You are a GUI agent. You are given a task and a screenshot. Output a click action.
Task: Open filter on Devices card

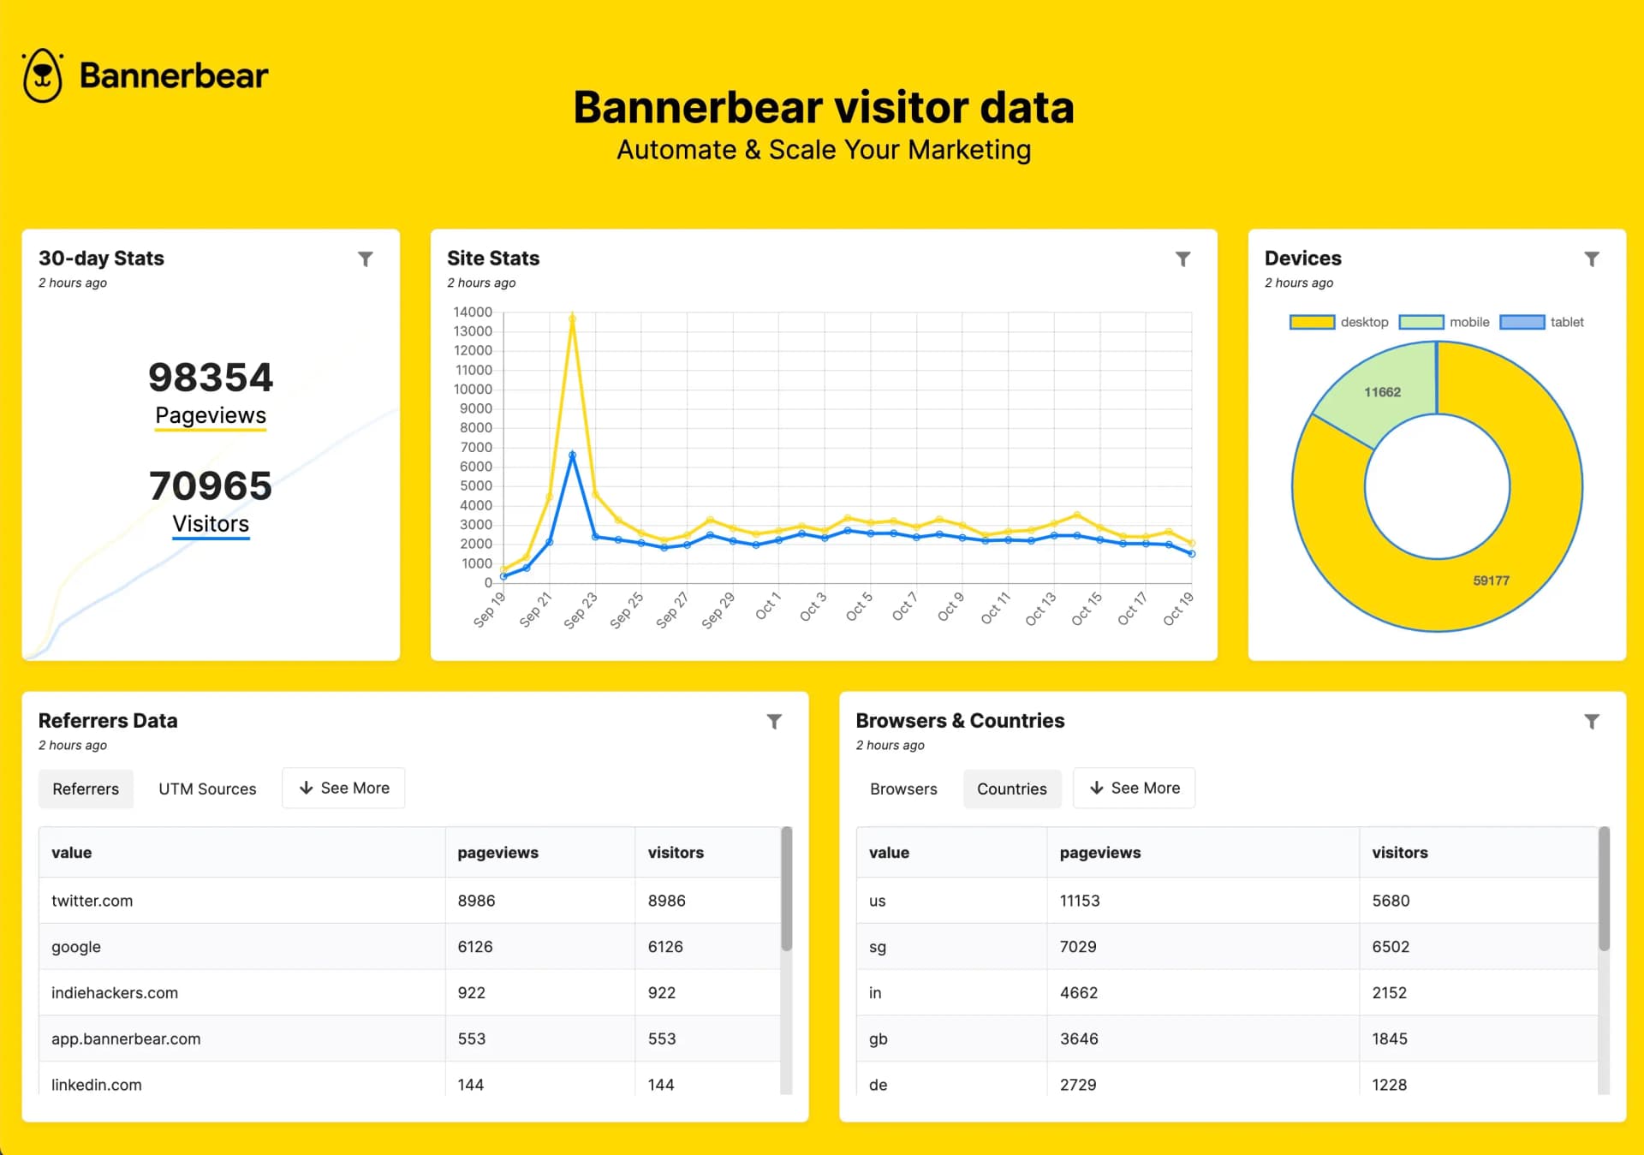click(1592, 259)
